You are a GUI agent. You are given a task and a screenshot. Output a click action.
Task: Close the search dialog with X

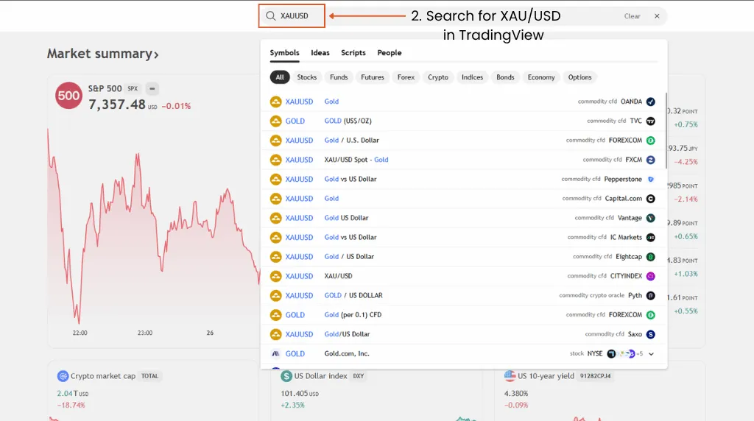657,16
